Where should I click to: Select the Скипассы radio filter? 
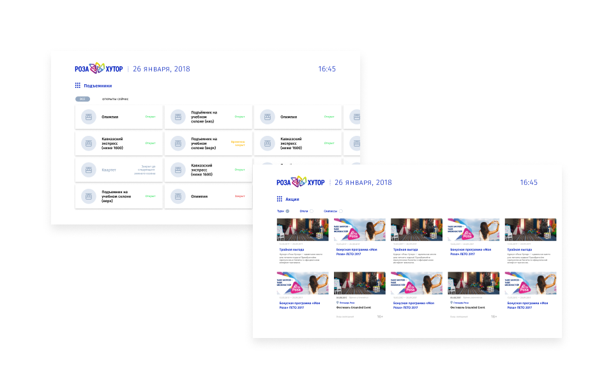point(340,211)
